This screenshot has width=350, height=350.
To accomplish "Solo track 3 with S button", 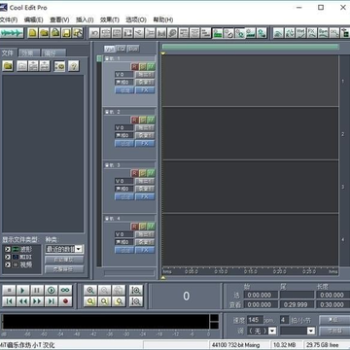I will [x=143, y=173].
